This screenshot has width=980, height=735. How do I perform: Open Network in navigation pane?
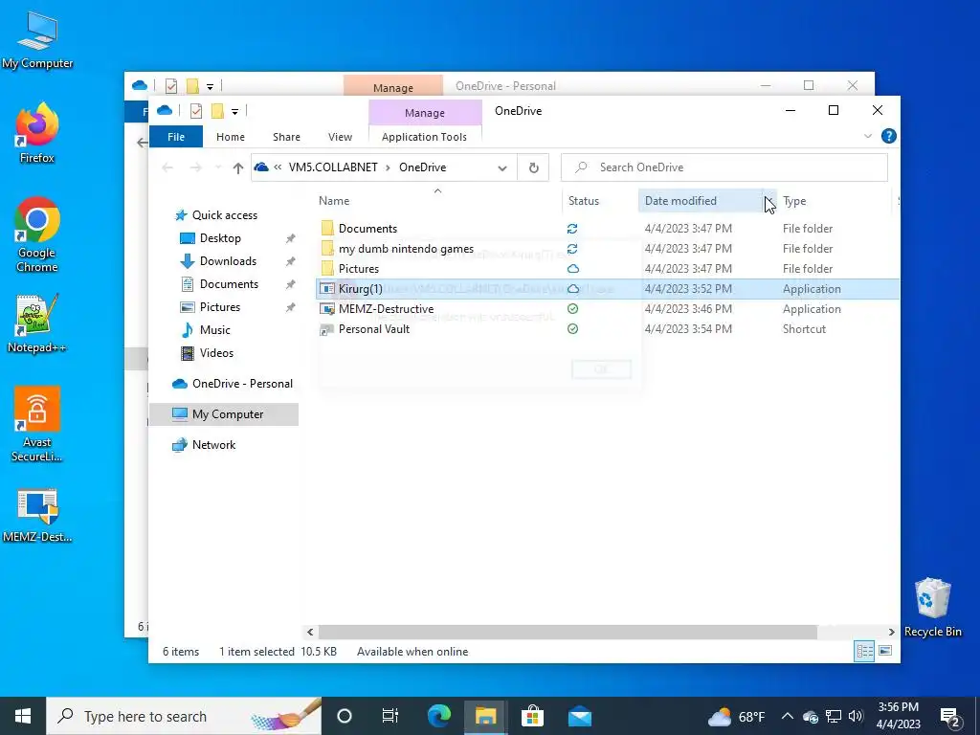[x=213, y=445]
